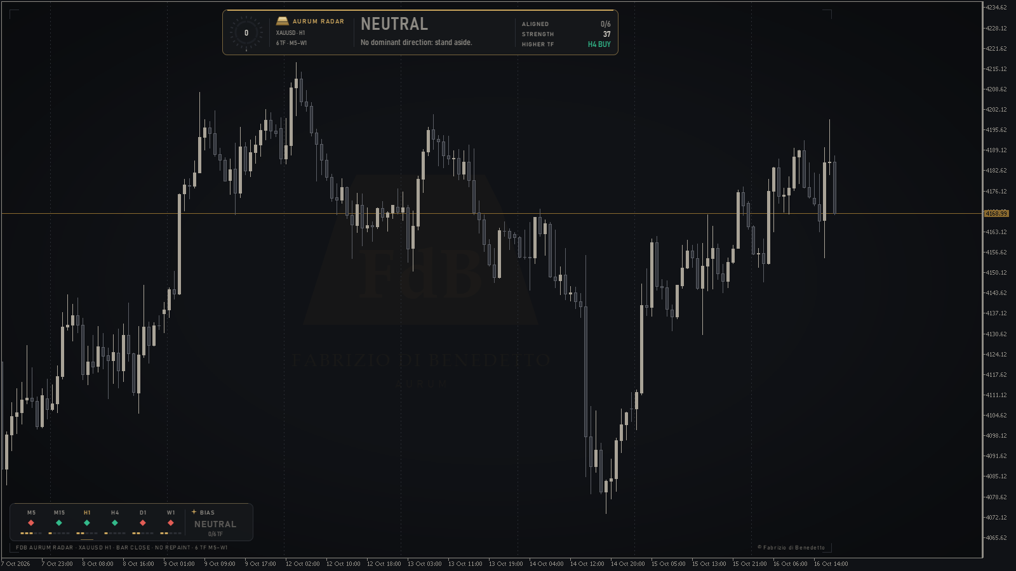Click the red diamond under D1
Screen dimensions: 1016x571
coord(143,523)
